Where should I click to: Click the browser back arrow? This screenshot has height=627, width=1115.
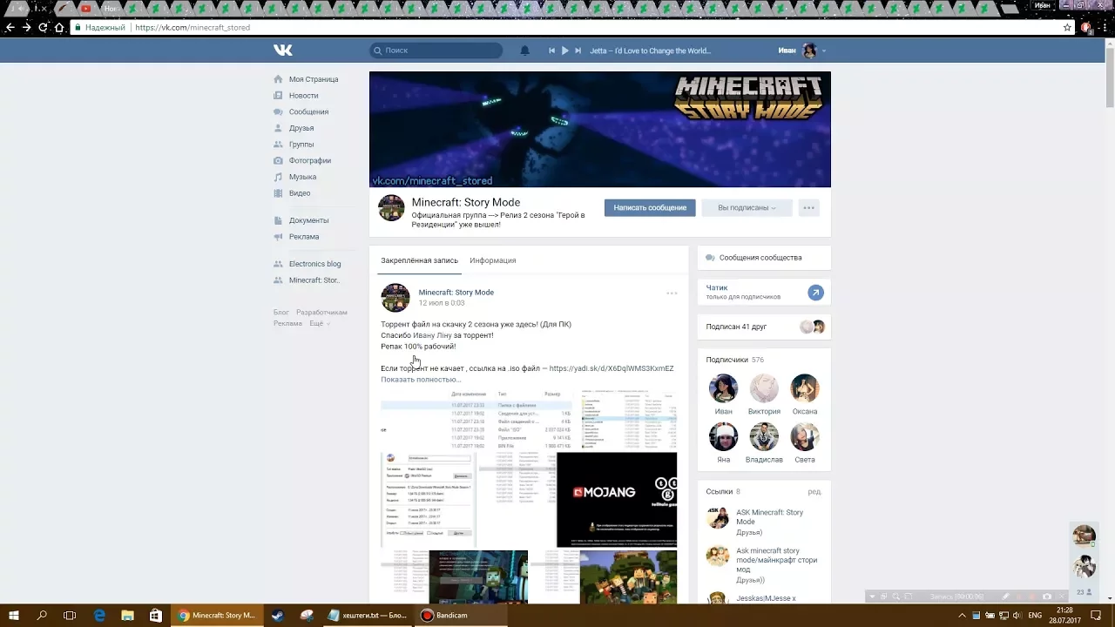pyautogui.click(x=10, y=27)
